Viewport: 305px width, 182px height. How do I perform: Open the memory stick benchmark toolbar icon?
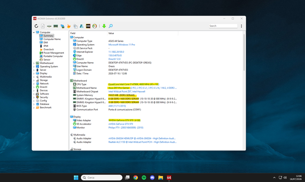coord(56,26)
